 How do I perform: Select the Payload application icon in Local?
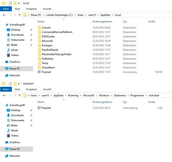click(39, 72)
